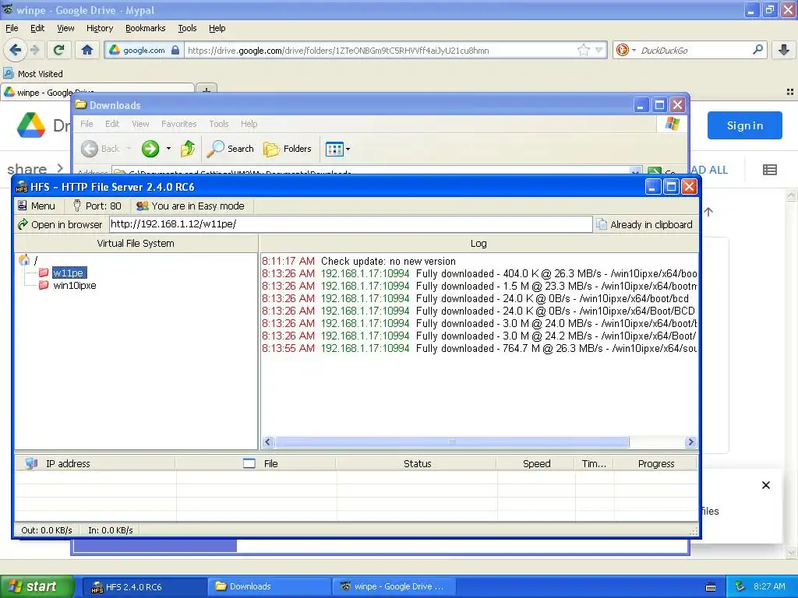798x598 pixels.
Task: Click the 'In: 0.0 KB/s' status bar entry
Action: coord(111,530)
